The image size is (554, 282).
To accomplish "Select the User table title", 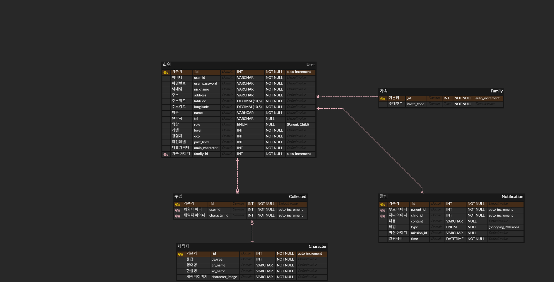I will click(x=311, y=64).
